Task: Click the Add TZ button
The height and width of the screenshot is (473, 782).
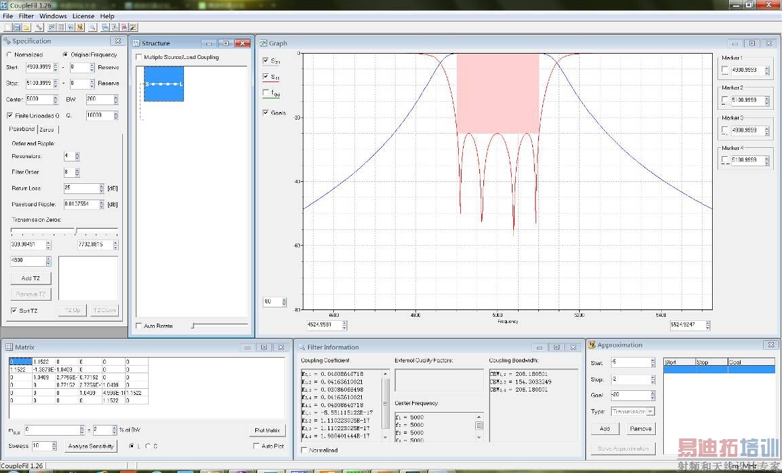Action: pyautogui.click(x=31, y=278)
